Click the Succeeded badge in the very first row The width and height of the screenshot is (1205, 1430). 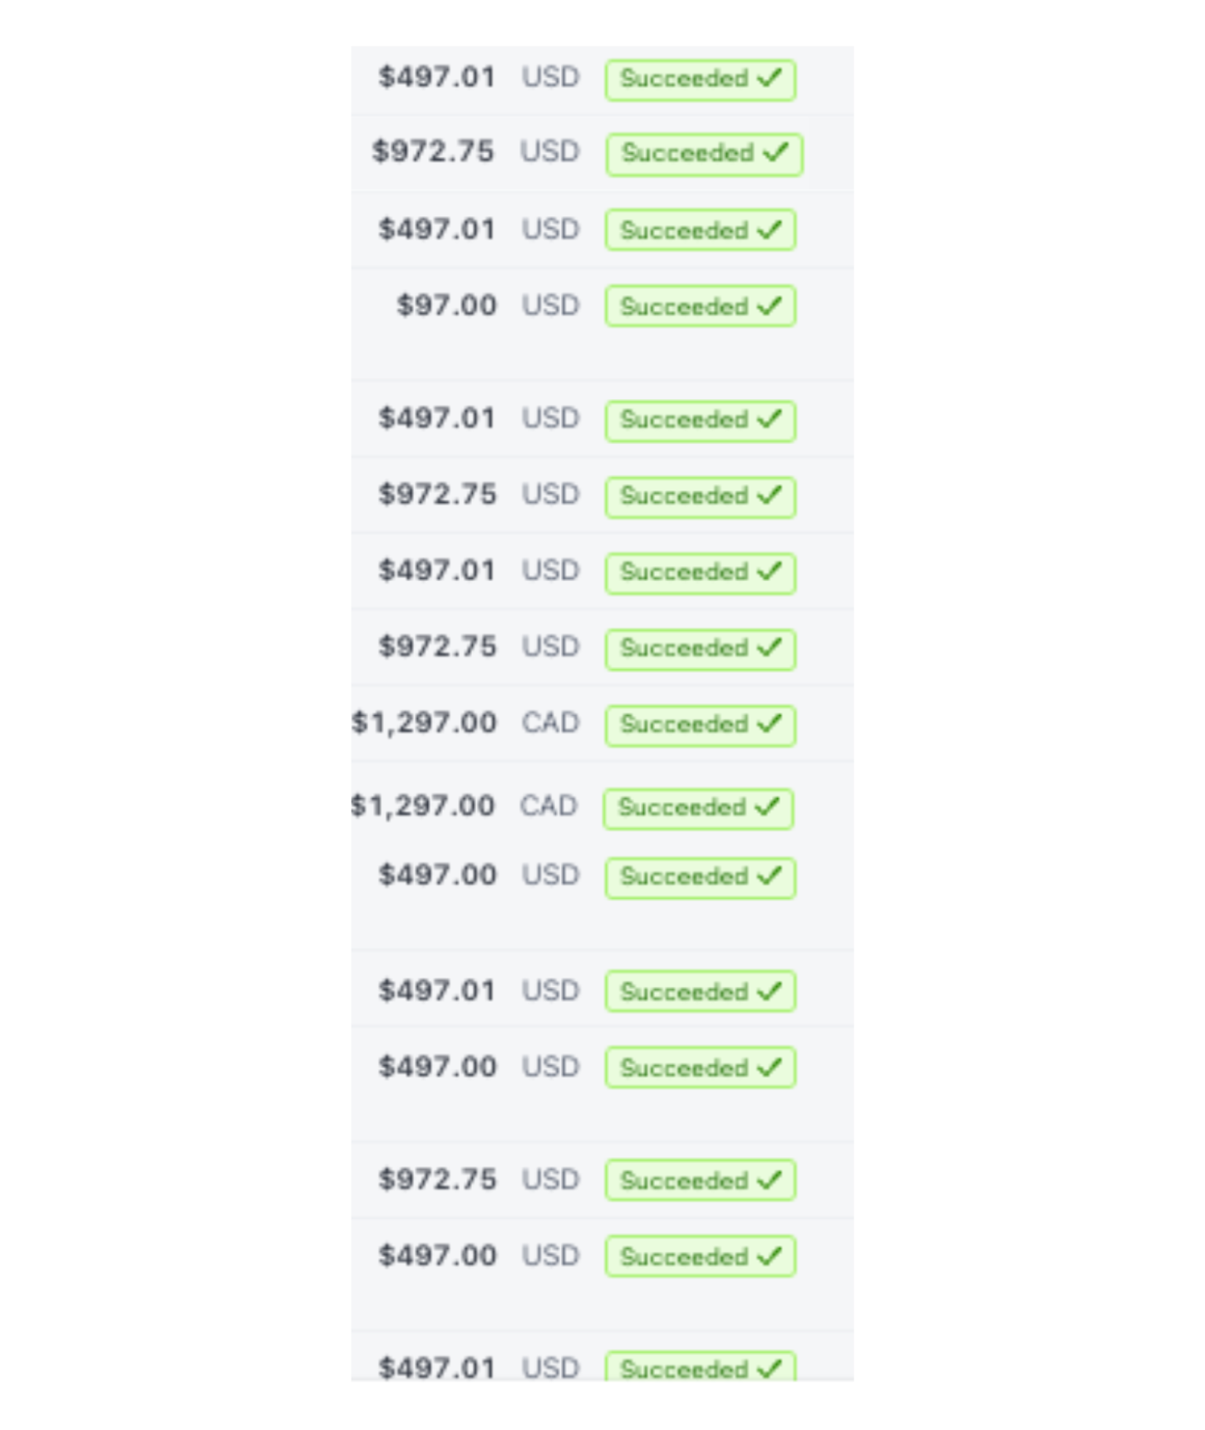[700, 79]
